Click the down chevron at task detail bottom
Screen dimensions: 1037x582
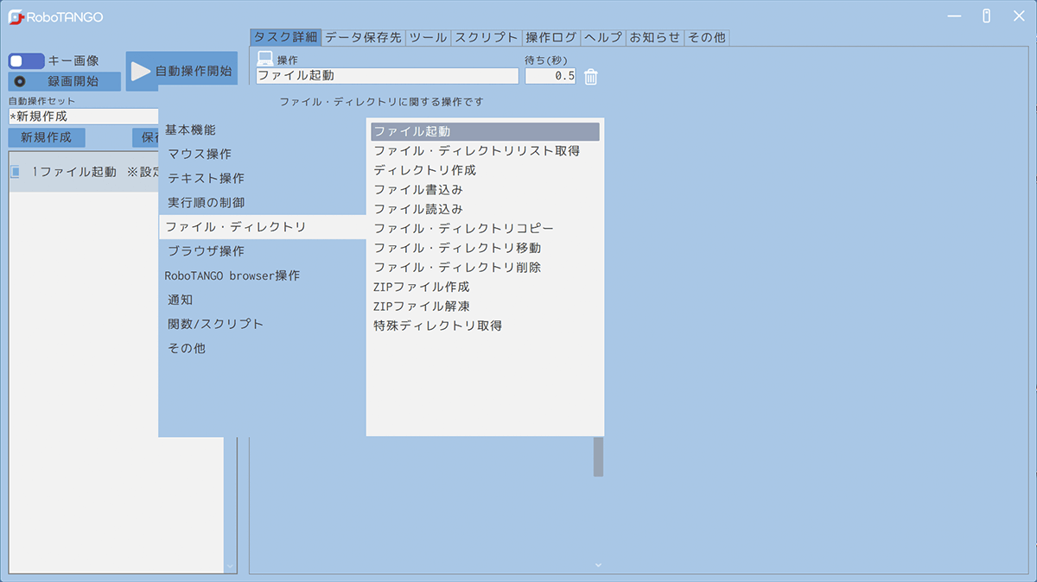pyautogui.click(x=598, y=565)
